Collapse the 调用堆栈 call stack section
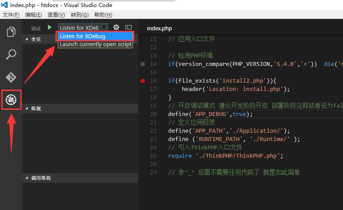This screenshot has width=343, height=210. tap(80, 178)
